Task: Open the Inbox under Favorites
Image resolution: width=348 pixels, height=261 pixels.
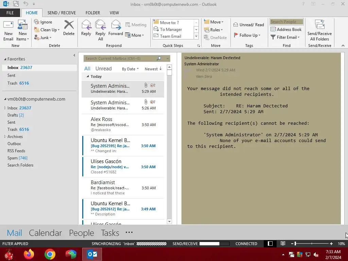Action: click(x=39, y=68)
